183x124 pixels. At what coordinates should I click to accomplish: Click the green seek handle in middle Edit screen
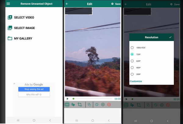74,99
